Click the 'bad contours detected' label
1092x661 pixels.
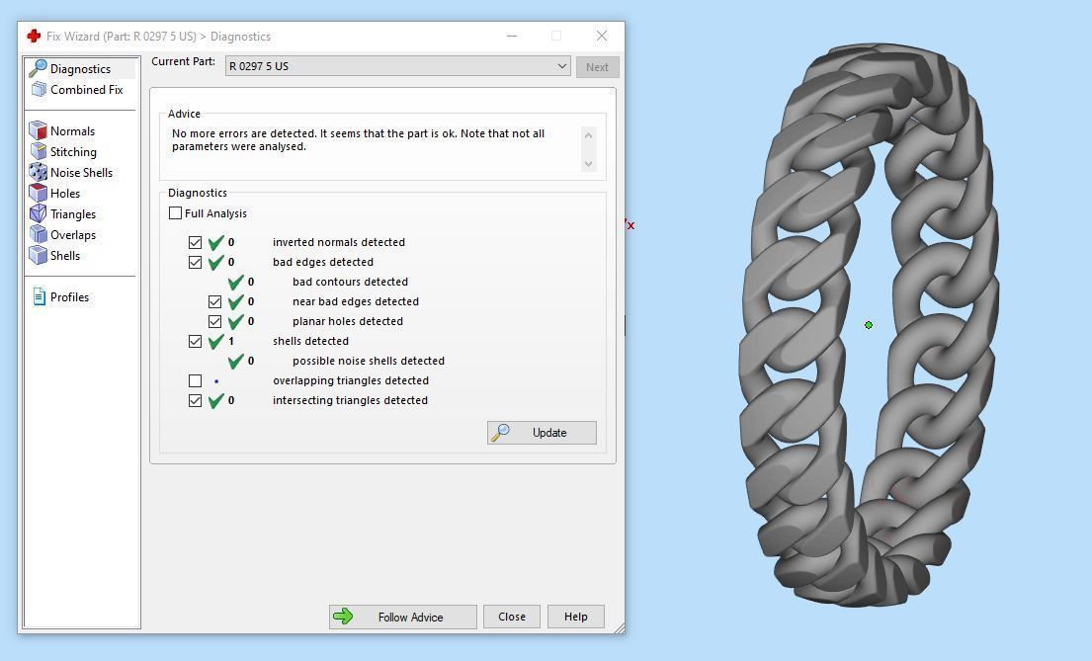[350, 283]
